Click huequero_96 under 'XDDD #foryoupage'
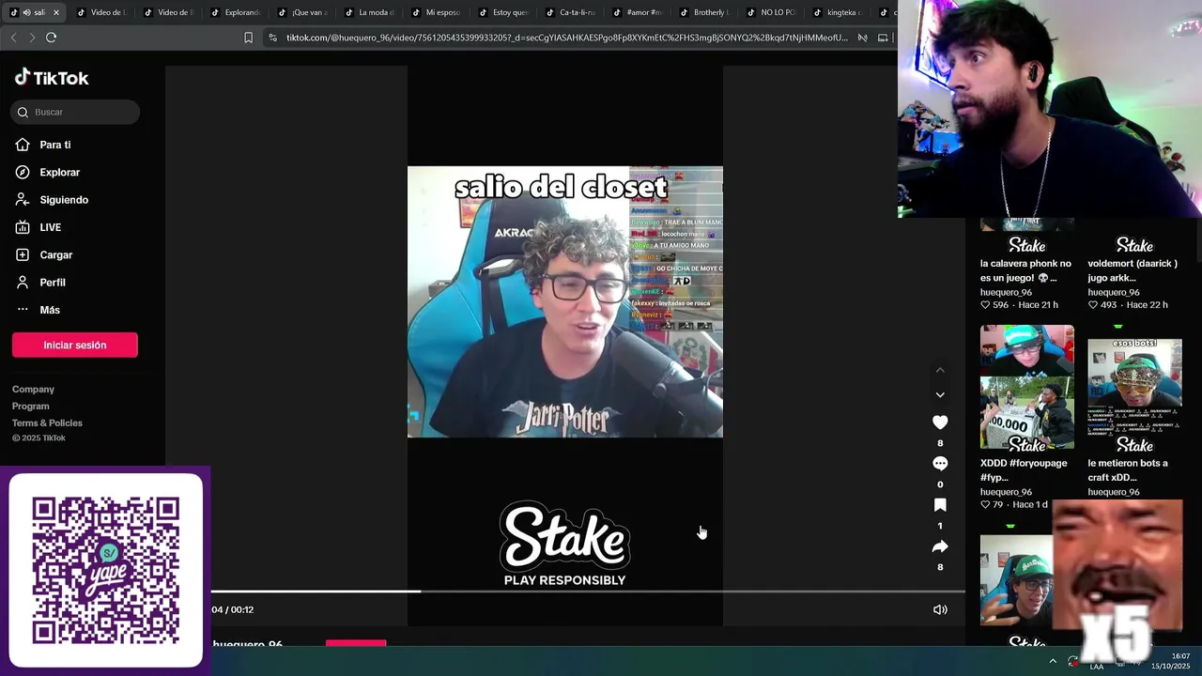Screen dimensions: 1202x676 (1006, 492)
